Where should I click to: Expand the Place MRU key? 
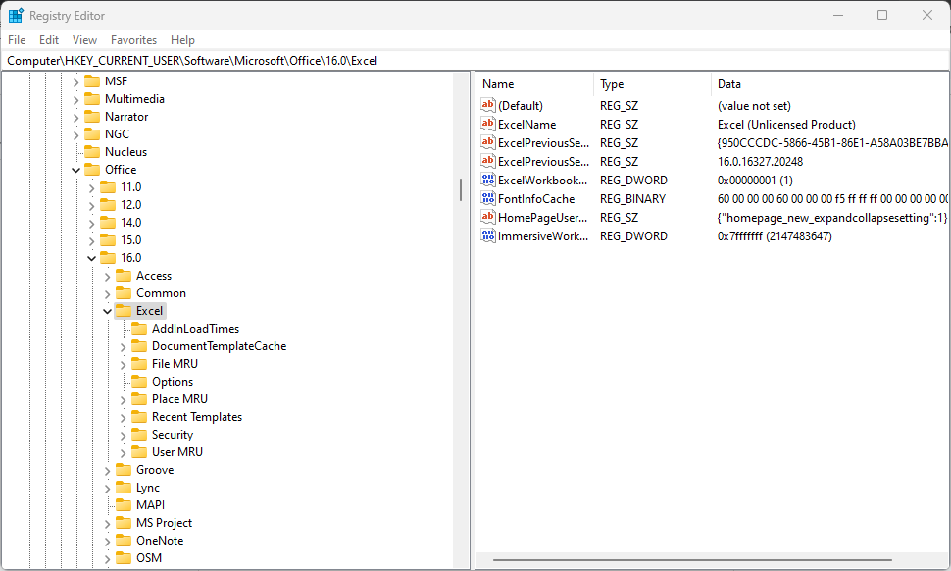(124, 400)
